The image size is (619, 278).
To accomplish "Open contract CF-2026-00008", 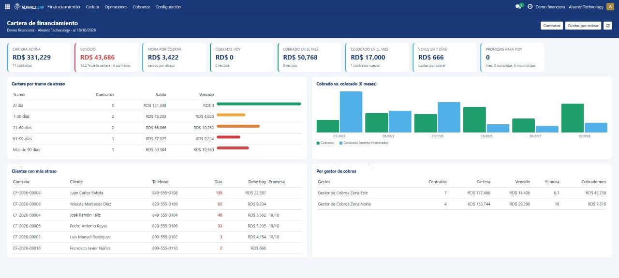I will [x=27, y=193].
